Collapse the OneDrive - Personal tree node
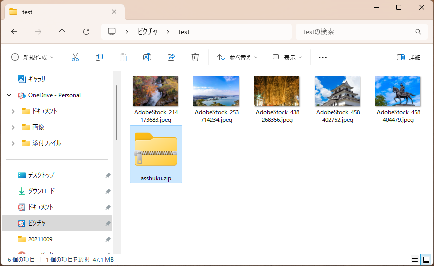 click(9, 95)
